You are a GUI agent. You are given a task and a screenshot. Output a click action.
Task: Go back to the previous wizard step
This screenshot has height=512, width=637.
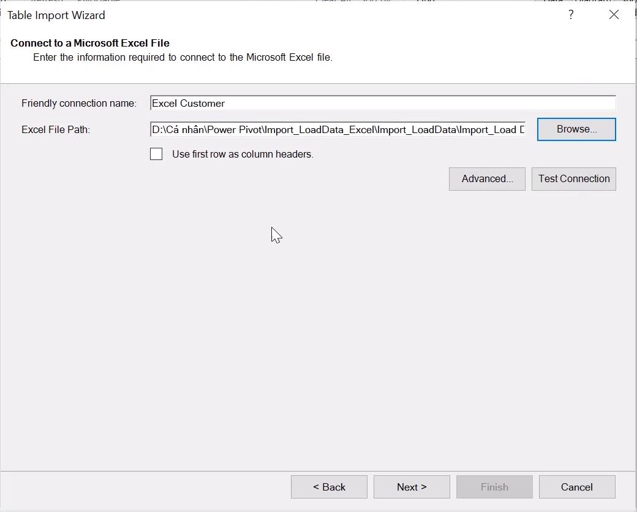(x=329, y=486)
